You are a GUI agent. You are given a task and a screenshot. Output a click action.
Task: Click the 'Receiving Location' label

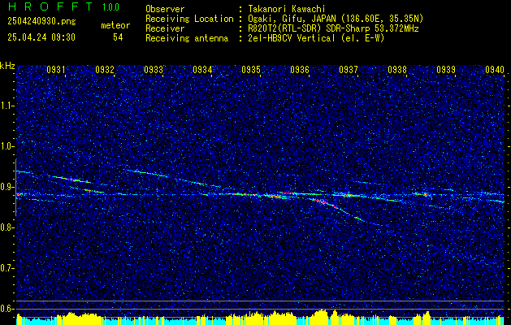(x=189, y=19)
